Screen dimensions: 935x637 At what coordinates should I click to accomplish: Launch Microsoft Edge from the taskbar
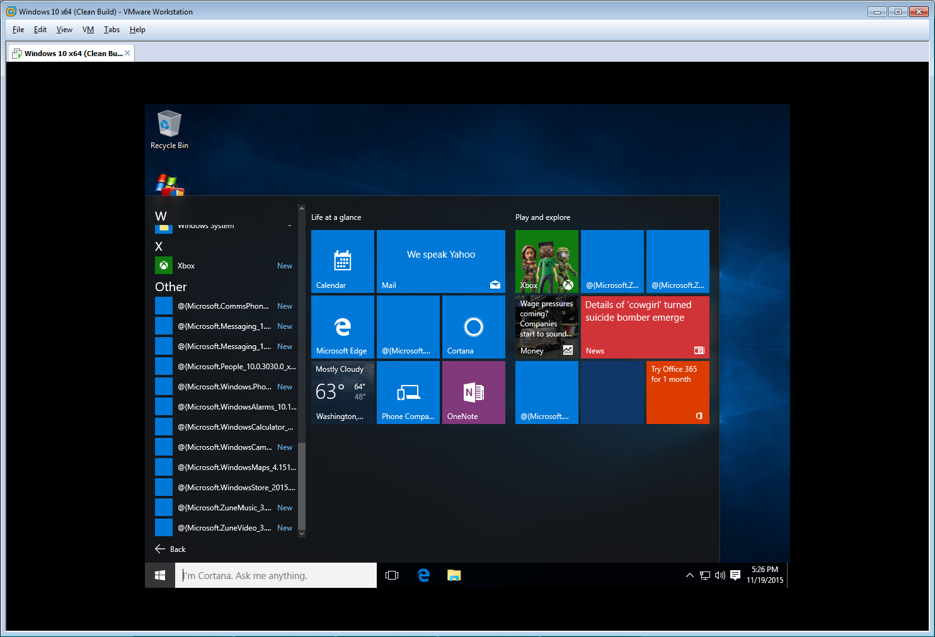click(x=423, y=575)
